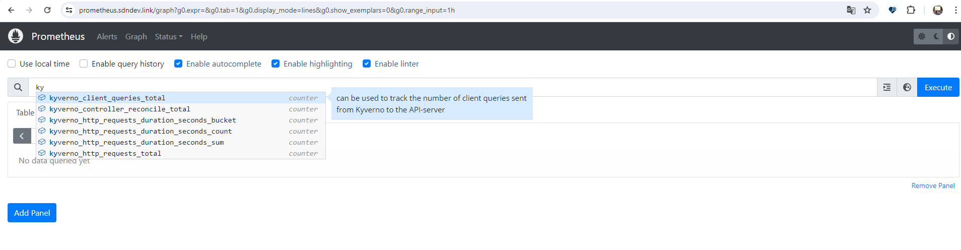The height and width of the screenshot is (250, 961).
Task: Click cube icon of kyverno_client_queries_total
Action: tap(42, 97)
